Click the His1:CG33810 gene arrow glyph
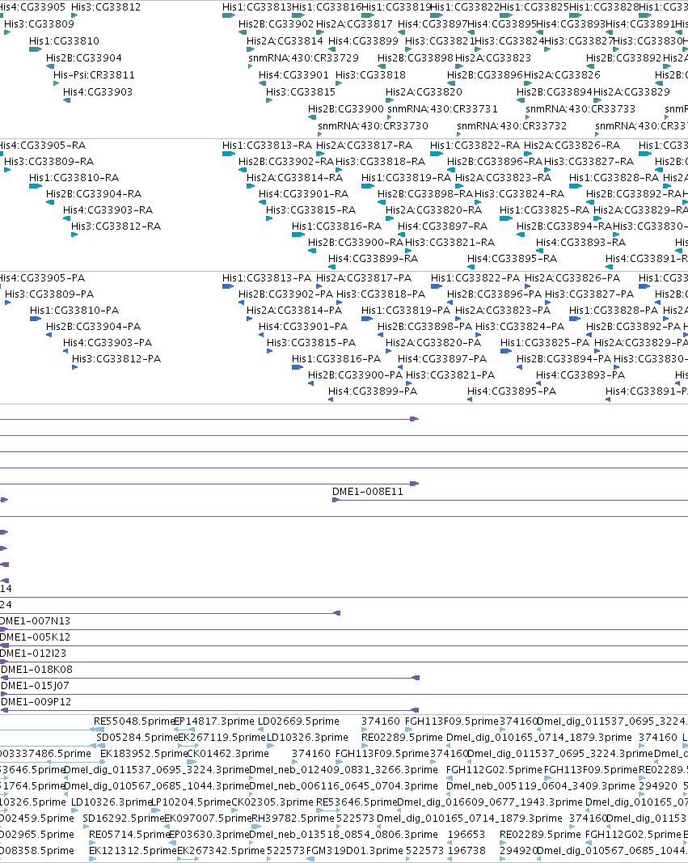Viewport: 688px width, 863px height. (36, 49)
